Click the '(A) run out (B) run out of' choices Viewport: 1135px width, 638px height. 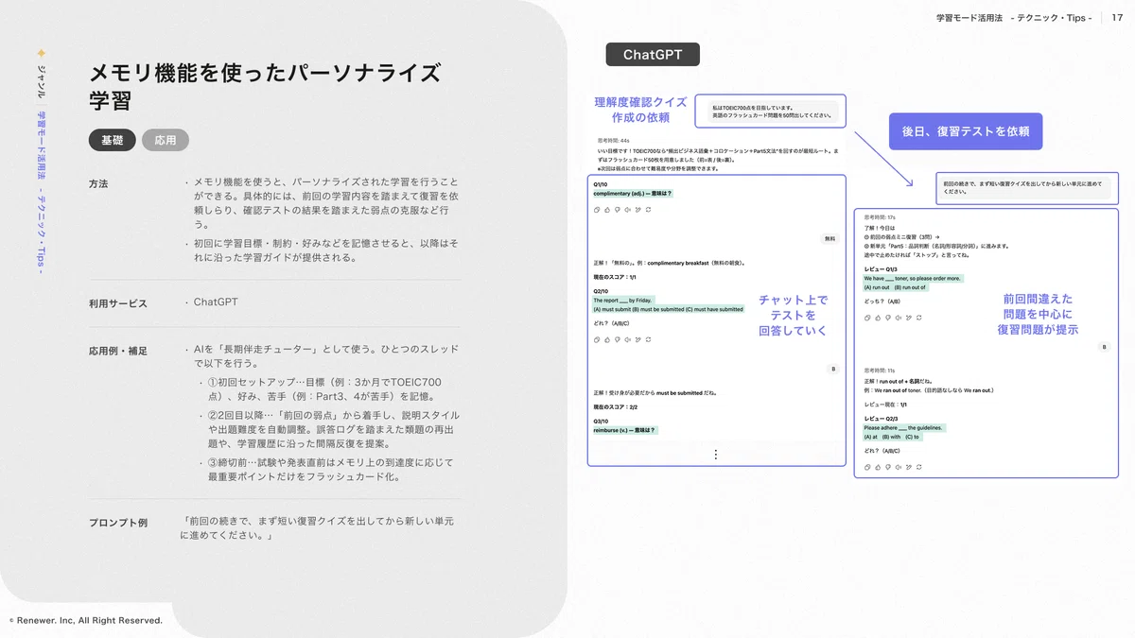pyautogui.click(x=895, y=287)
